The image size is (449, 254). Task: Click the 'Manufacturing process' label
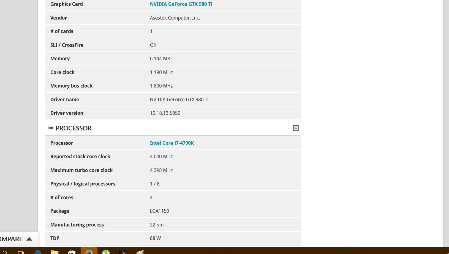coord(77,225)
